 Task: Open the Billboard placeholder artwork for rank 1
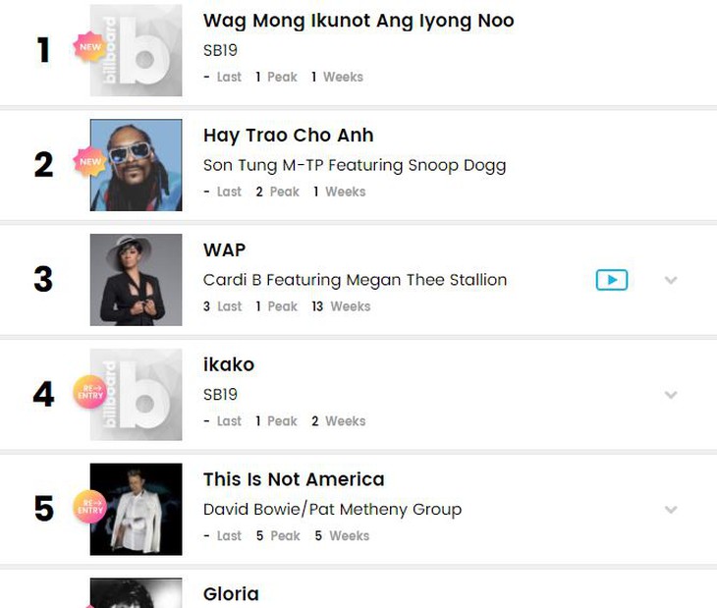pyautogui.click(x=137, y=51)
